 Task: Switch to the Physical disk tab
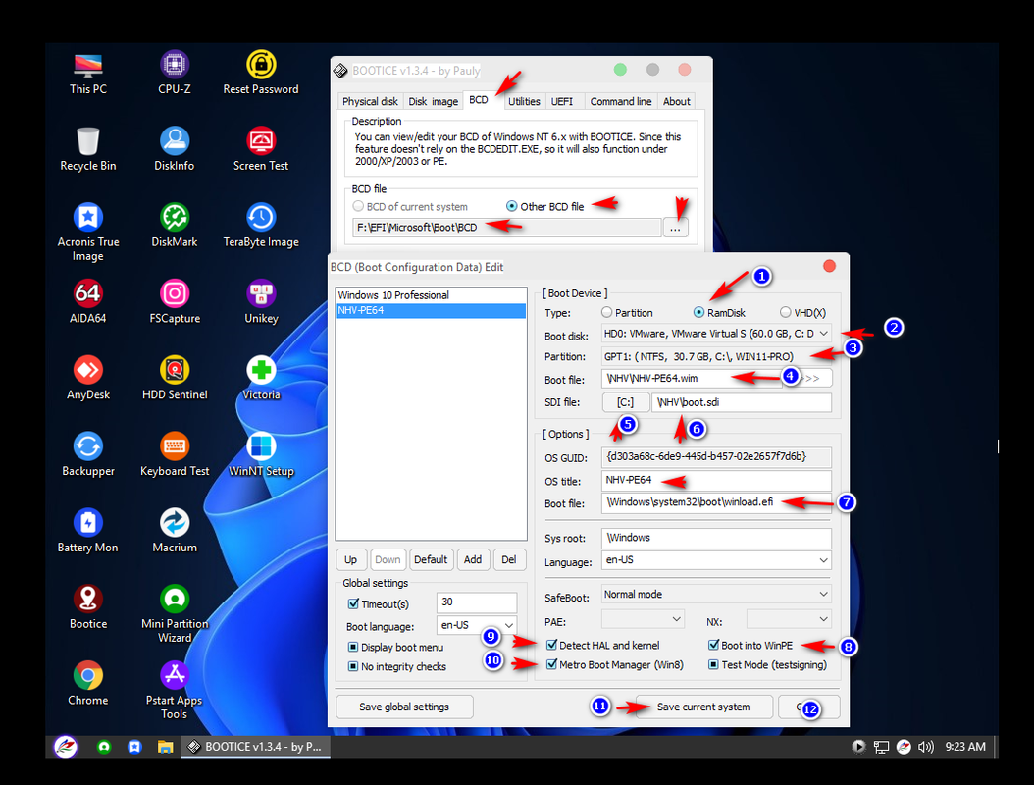(370, 101)
